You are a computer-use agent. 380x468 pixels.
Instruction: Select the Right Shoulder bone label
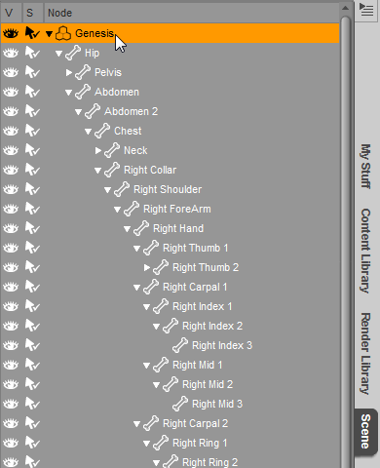coord(168,189)
